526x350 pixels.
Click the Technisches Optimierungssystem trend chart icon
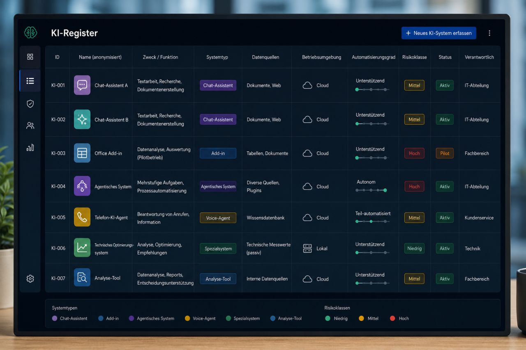coord(82,248)
